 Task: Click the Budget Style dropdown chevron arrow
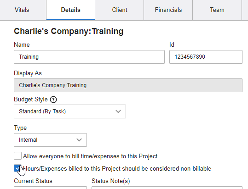[118, 111]
